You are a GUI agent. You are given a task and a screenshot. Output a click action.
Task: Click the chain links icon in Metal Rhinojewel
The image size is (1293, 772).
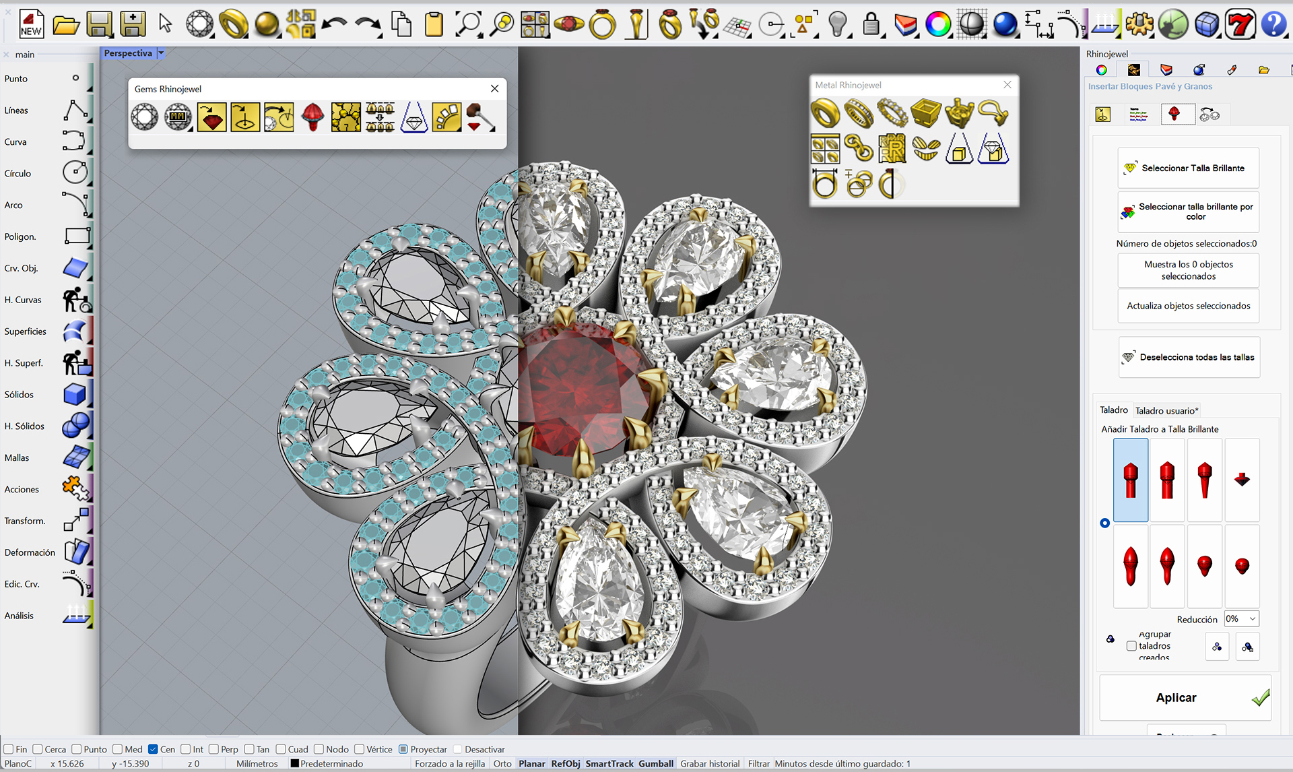pos(859,149)
